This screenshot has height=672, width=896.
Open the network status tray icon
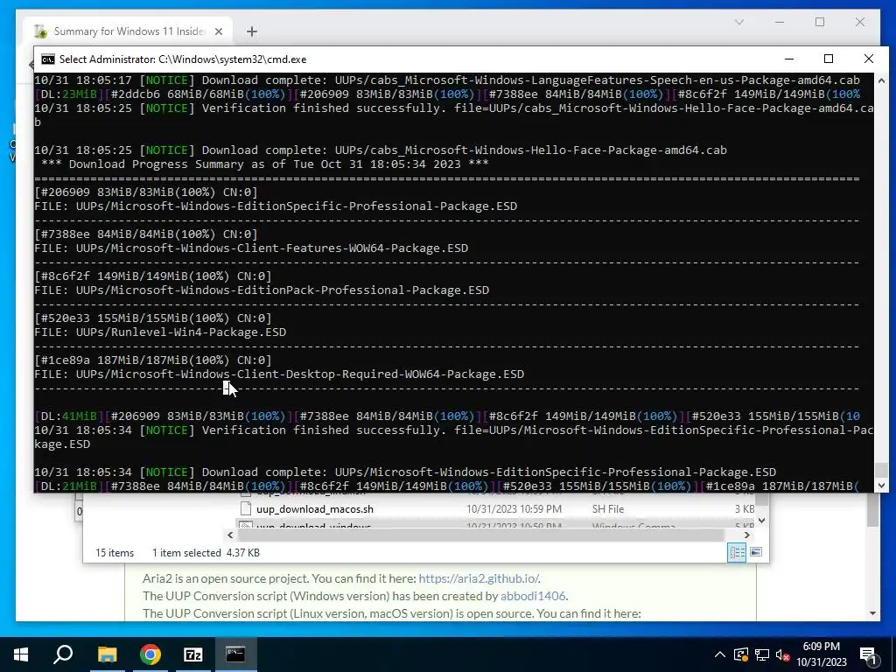pos(762,654)
